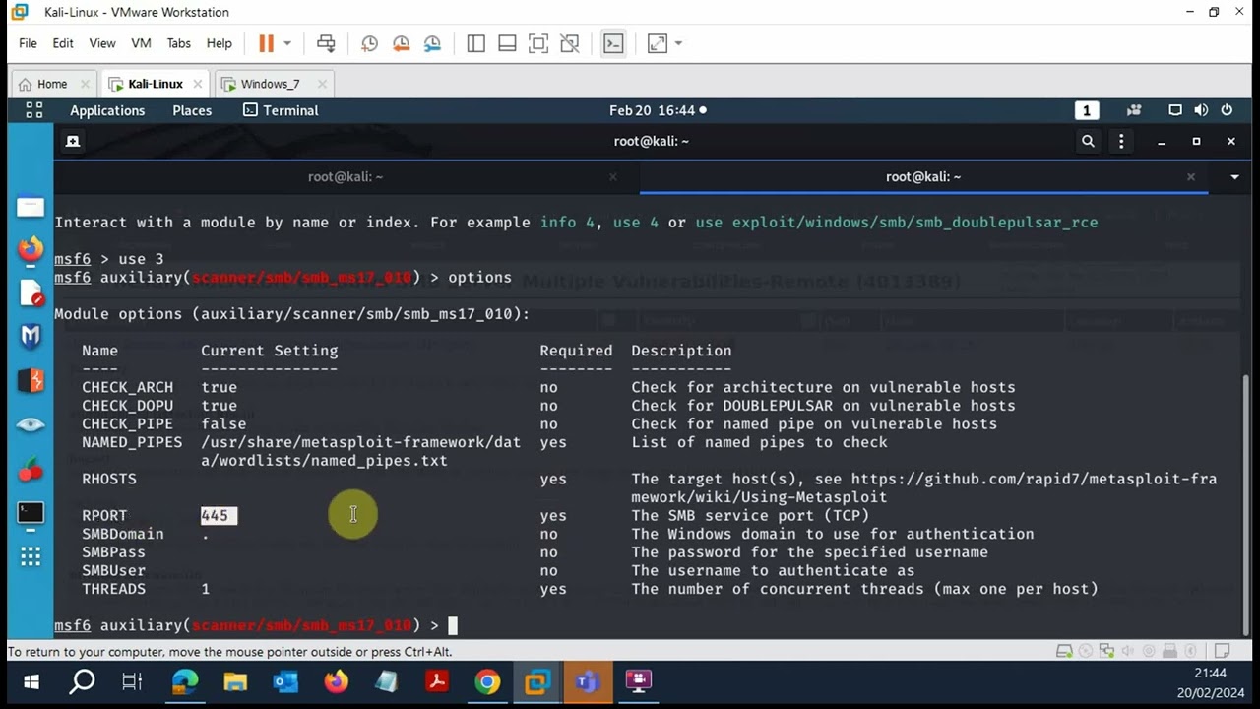The width and height of the screenshot is (1260, 709).
Task: Open the Kali activities overview grid
Action: 33,110
